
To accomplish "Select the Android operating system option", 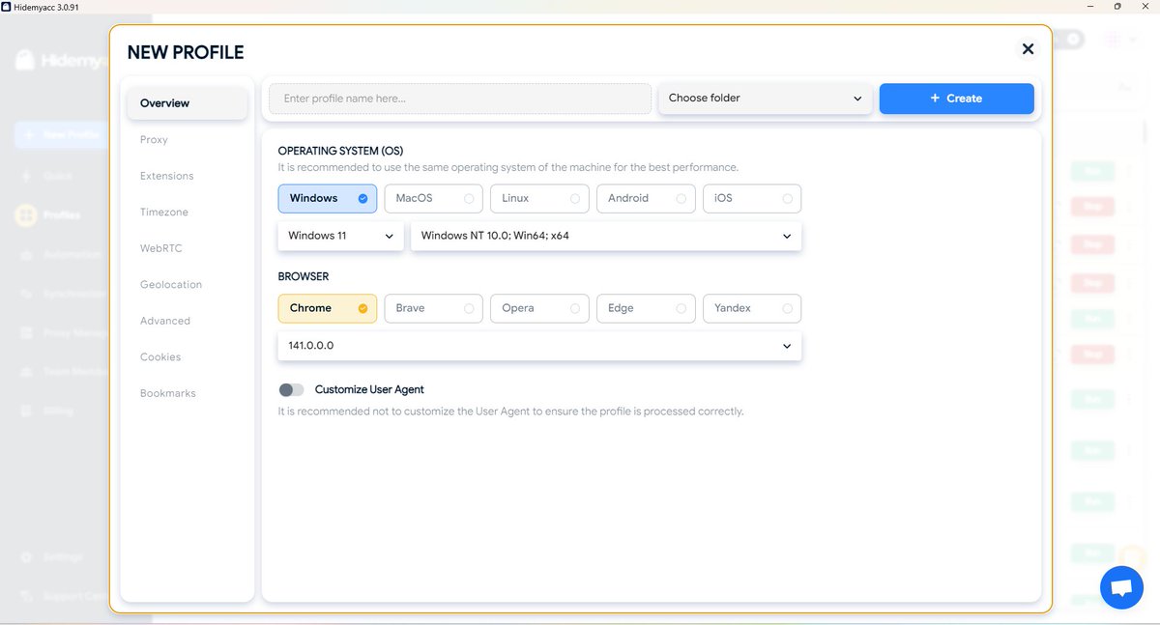I will (647, 198).
